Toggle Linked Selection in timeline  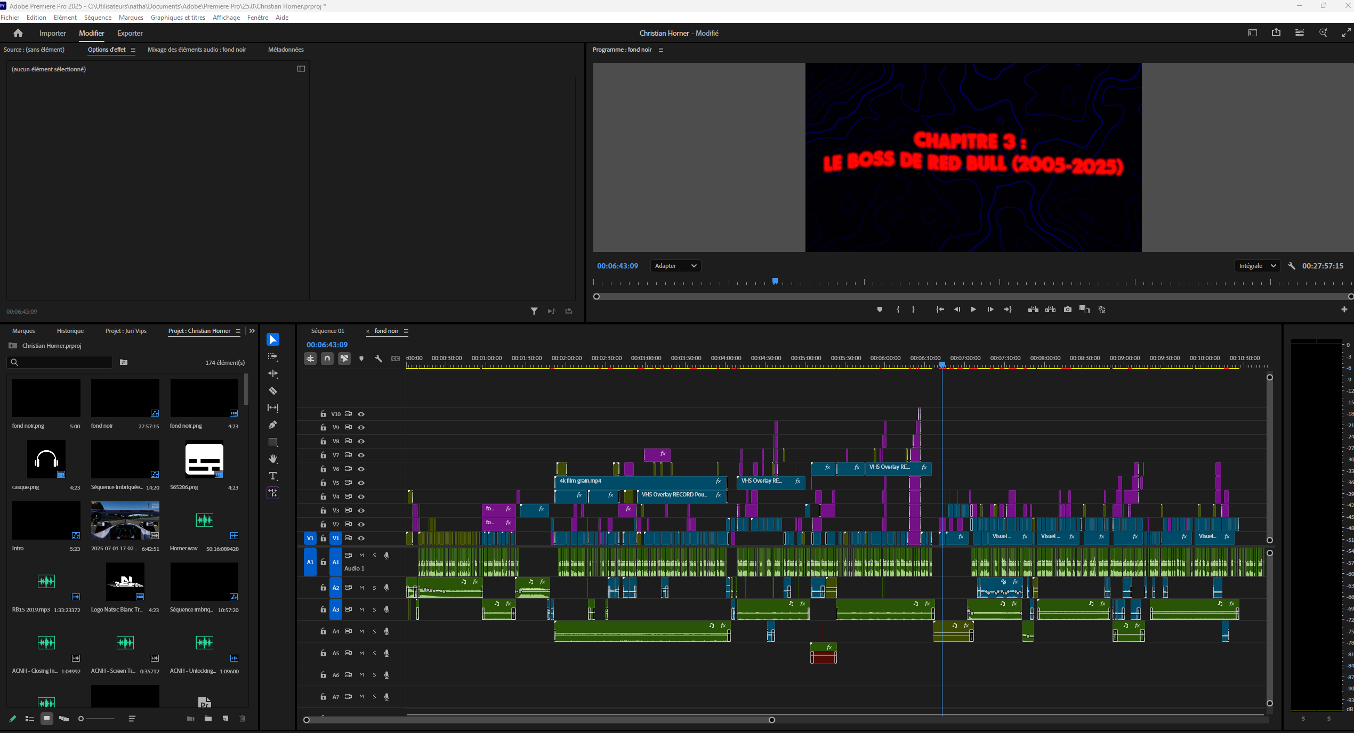click(344, 359)
